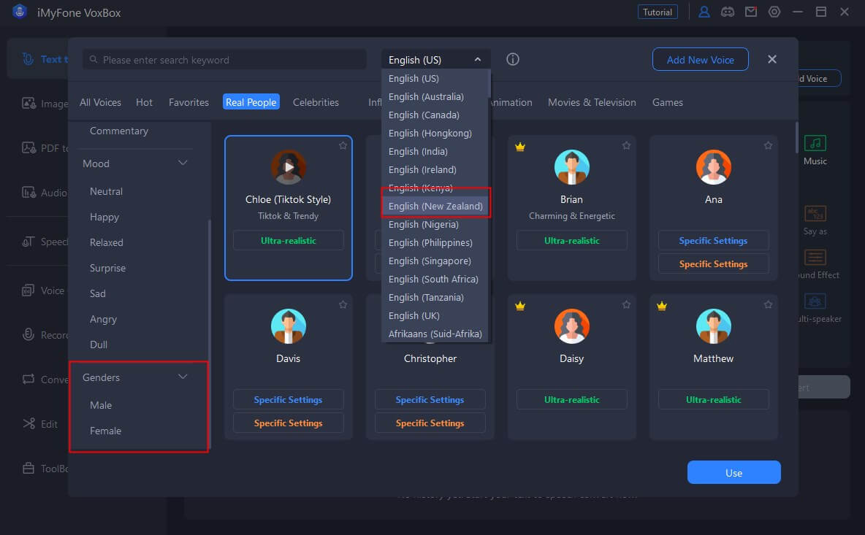Open the settings target icon in title bar
865x535 pixels.
(774, 12)
